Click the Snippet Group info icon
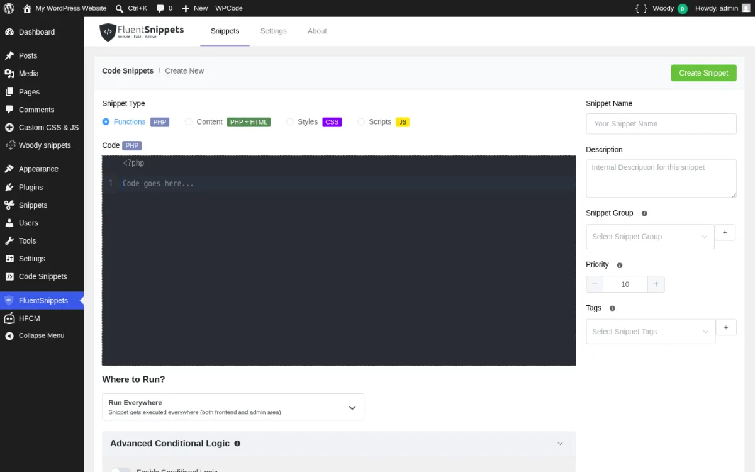The height and width of the screenshot is (472, 755). coord(644,213)
